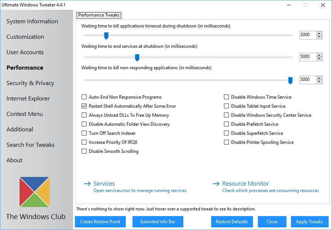332x230 pixels.
Task: Open Security & Privacy section
Action: tap(30, 83)
